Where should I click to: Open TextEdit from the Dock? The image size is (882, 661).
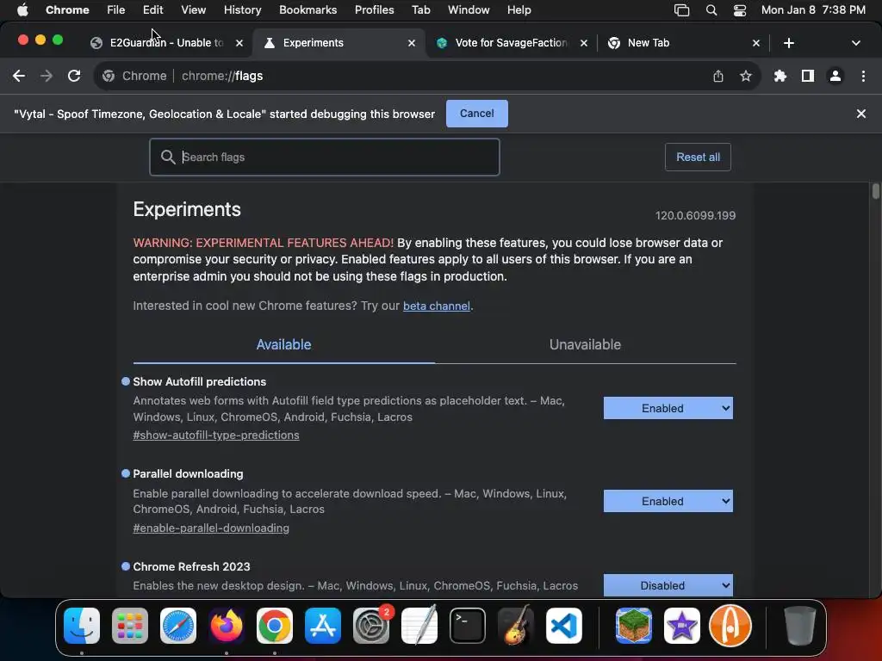(x=419, y=625)
